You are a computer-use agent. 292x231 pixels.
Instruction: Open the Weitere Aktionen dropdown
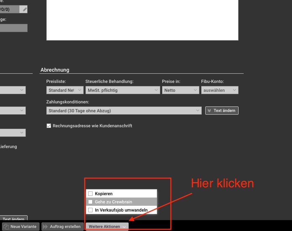(x=107, y=227)
